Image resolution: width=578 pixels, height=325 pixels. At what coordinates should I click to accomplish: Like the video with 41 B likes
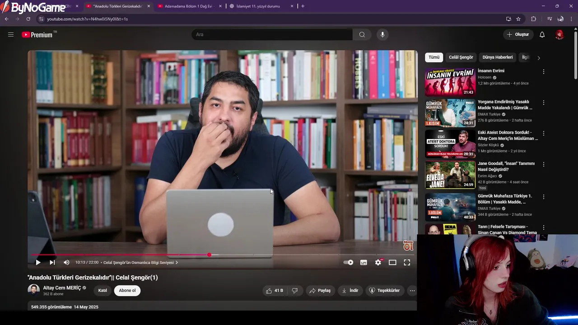pyautogui.click(x=275, y=291)
